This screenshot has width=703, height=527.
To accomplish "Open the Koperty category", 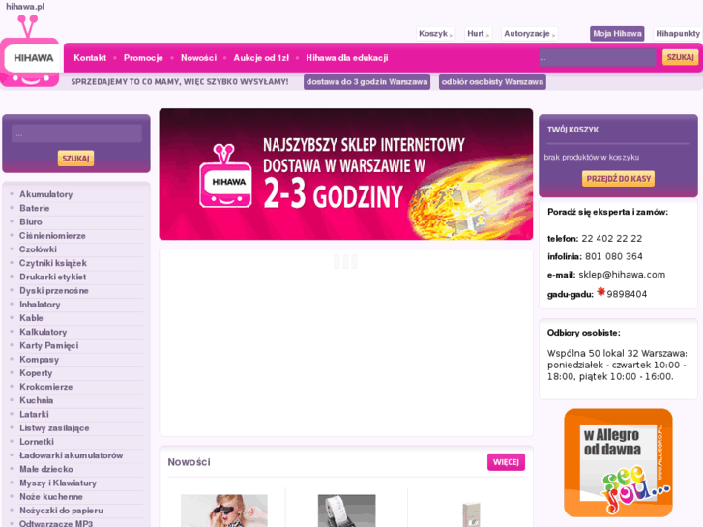I will pos(36,373).
